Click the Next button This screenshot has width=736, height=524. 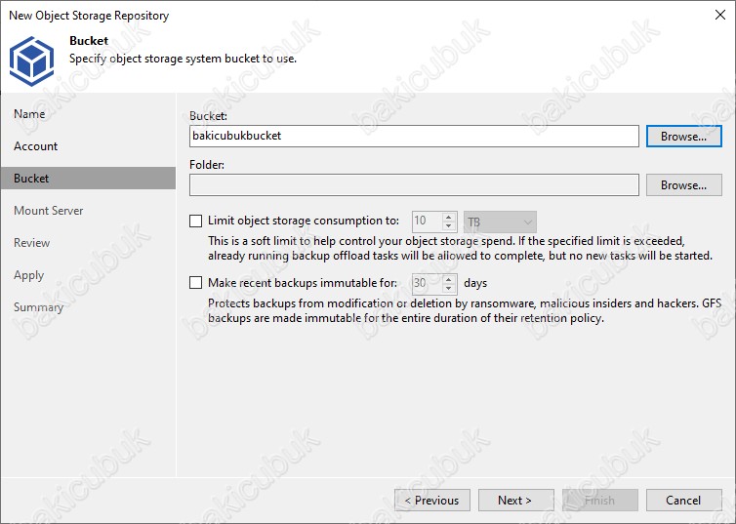tap(515, 501)
